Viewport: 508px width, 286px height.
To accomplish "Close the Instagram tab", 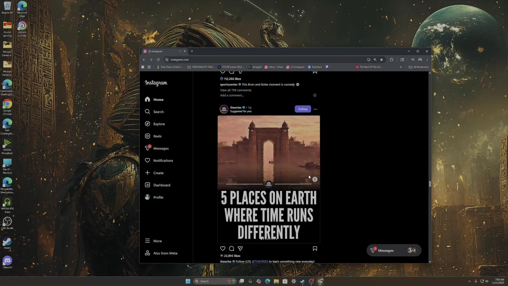I will (x=185, y=51).
